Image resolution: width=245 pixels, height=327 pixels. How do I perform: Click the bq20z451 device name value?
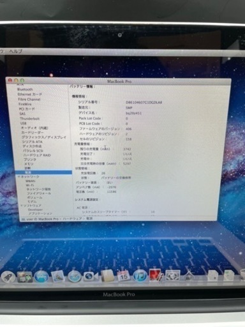(x=133, y=113)
